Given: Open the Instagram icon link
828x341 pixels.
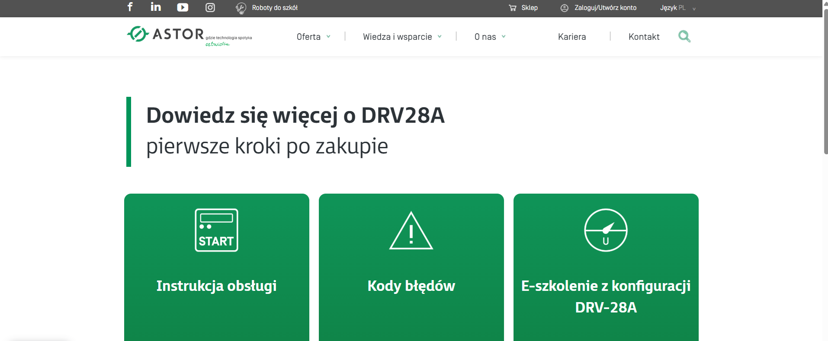Looking at the screenshot, I should pos(210,7).
